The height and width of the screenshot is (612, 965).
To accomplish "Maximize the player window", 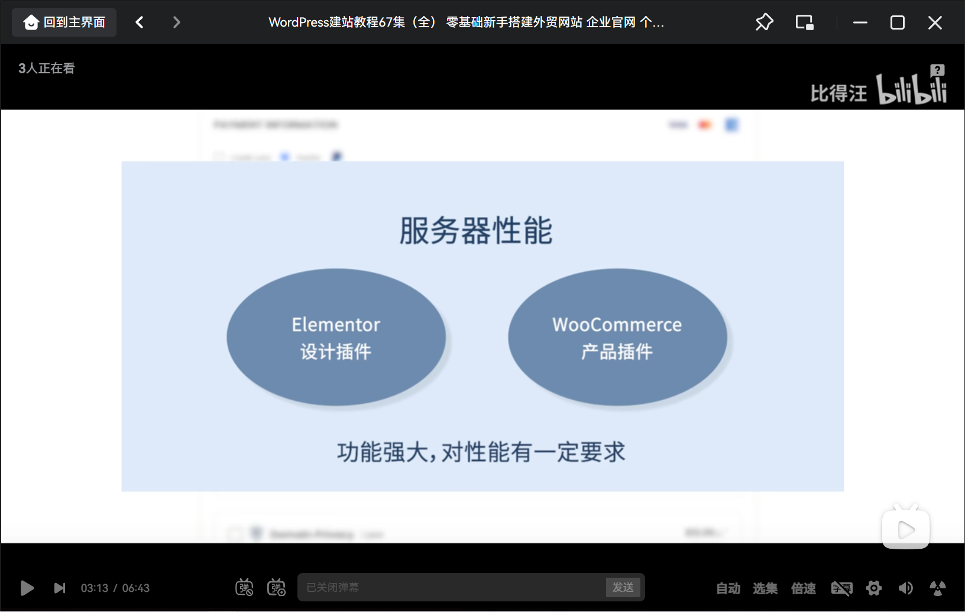I will (898, 22).
